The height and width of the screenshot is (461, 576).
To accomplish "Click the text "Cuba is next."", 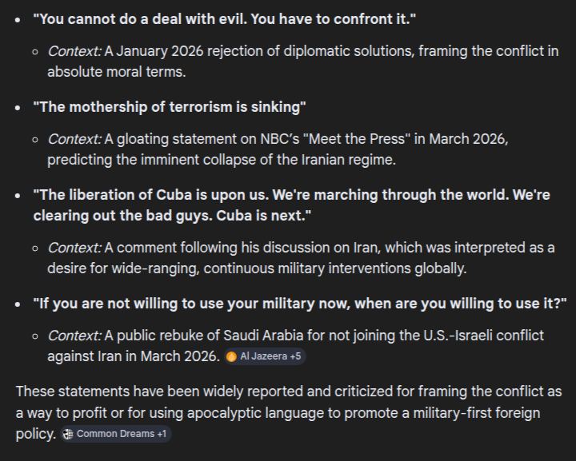I will pos(270,216).
